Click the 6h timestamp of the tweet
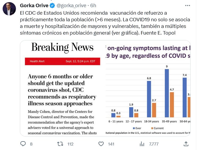Viewport: 197px width, 150px height. click(x=93, y=6)
